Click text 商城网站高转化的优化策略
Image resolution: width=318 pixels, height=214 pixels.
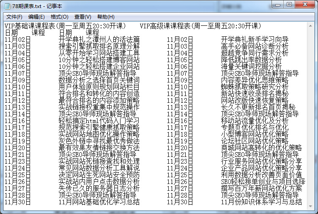tap(261, 148)
